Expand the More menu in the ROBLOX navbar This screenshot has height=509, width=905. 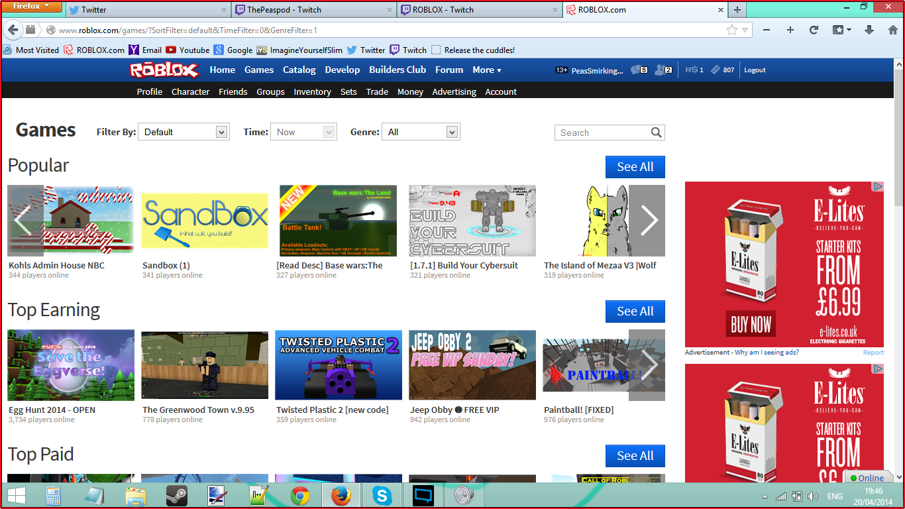coord(487,70)
